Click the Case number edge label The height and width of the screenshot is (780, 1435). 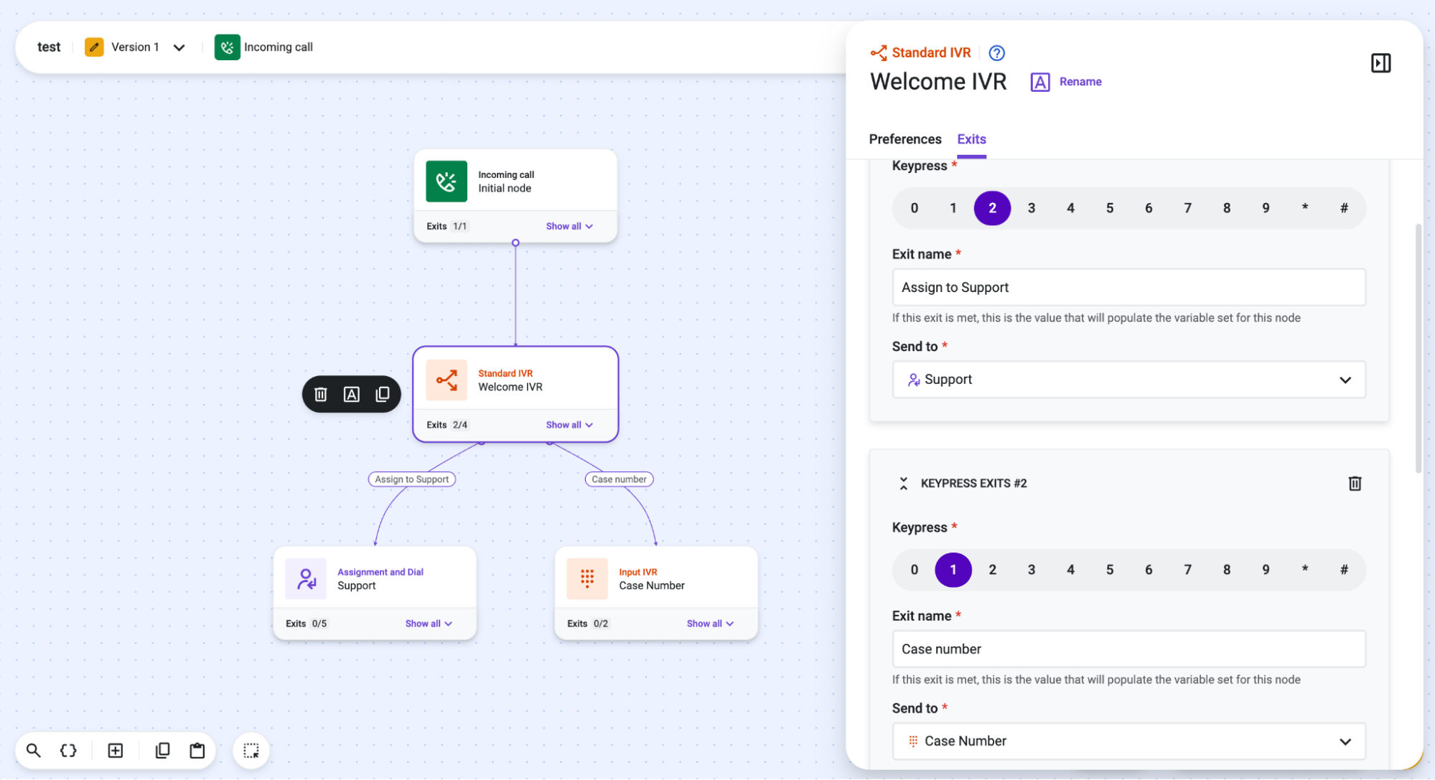point(619,479)
